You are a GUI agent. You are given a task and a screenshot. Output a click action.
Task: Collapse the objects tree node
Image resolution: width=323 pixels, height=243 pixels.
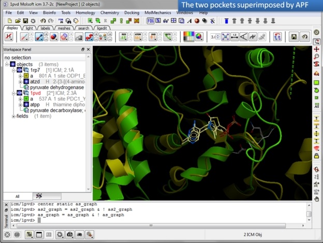[6, 64]
